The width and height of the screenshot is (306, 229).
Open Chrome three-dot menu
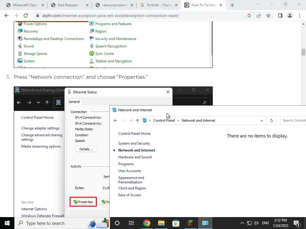299,16
